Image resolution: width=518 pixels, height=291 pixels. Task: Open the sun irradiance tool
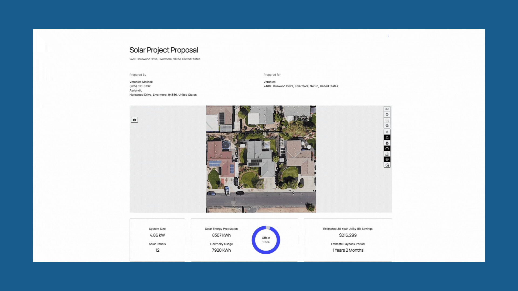pyautogui.click(x=387, y=132)
